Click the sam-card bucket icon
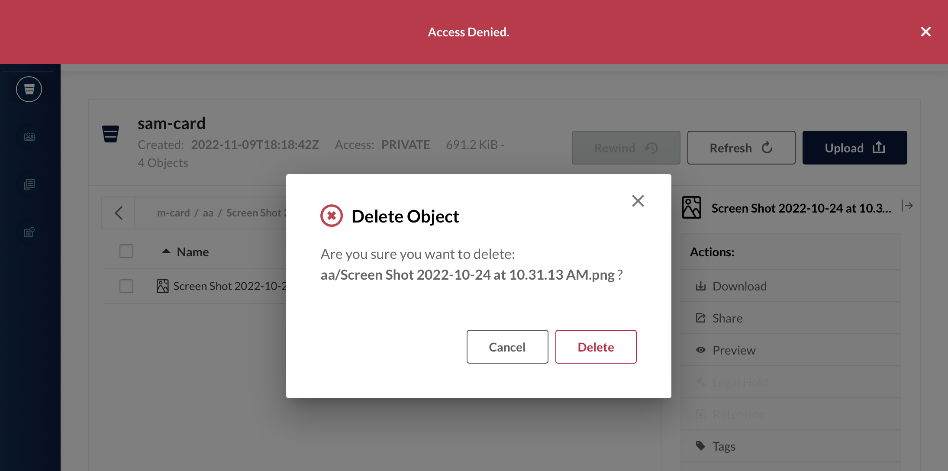The image size is (948, 471). (110, 134)
